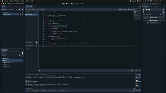Open Scene dock extra options menu
This screenshot has height=93, width=166.
click(23, 9)
